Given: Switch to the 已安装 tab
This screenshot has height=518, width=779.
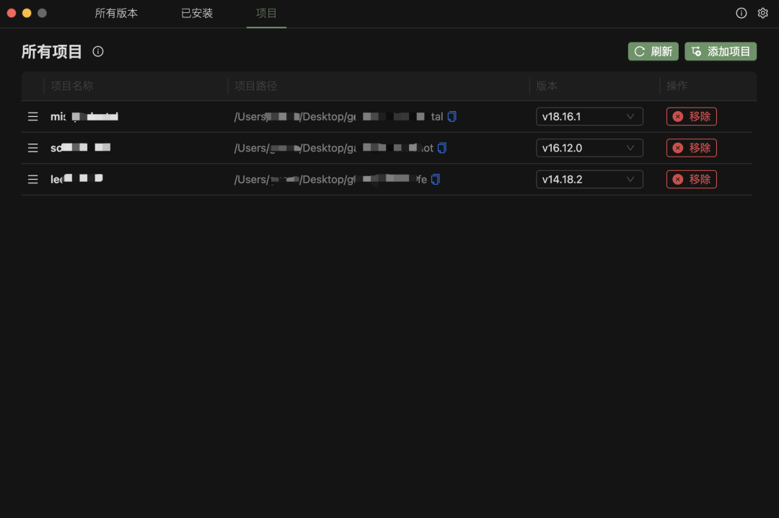Looking at the screenshot, I should click(x=197, y=14).
